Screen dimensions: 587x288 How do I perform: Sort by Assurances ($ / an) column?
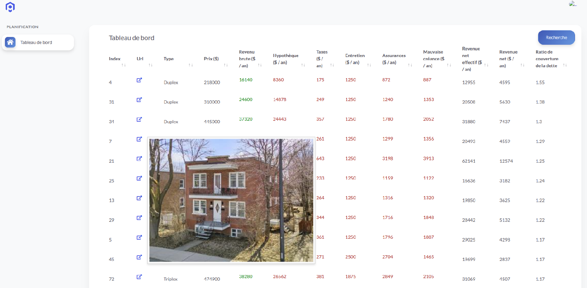click(410, 65)
